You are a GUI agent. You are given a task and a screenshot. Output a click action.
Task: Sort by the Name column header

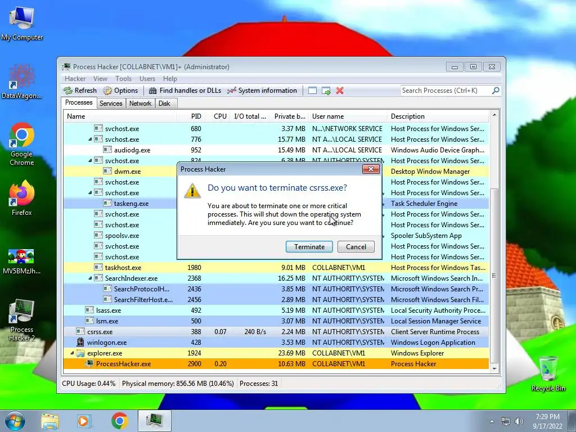(x=120, y=116)
